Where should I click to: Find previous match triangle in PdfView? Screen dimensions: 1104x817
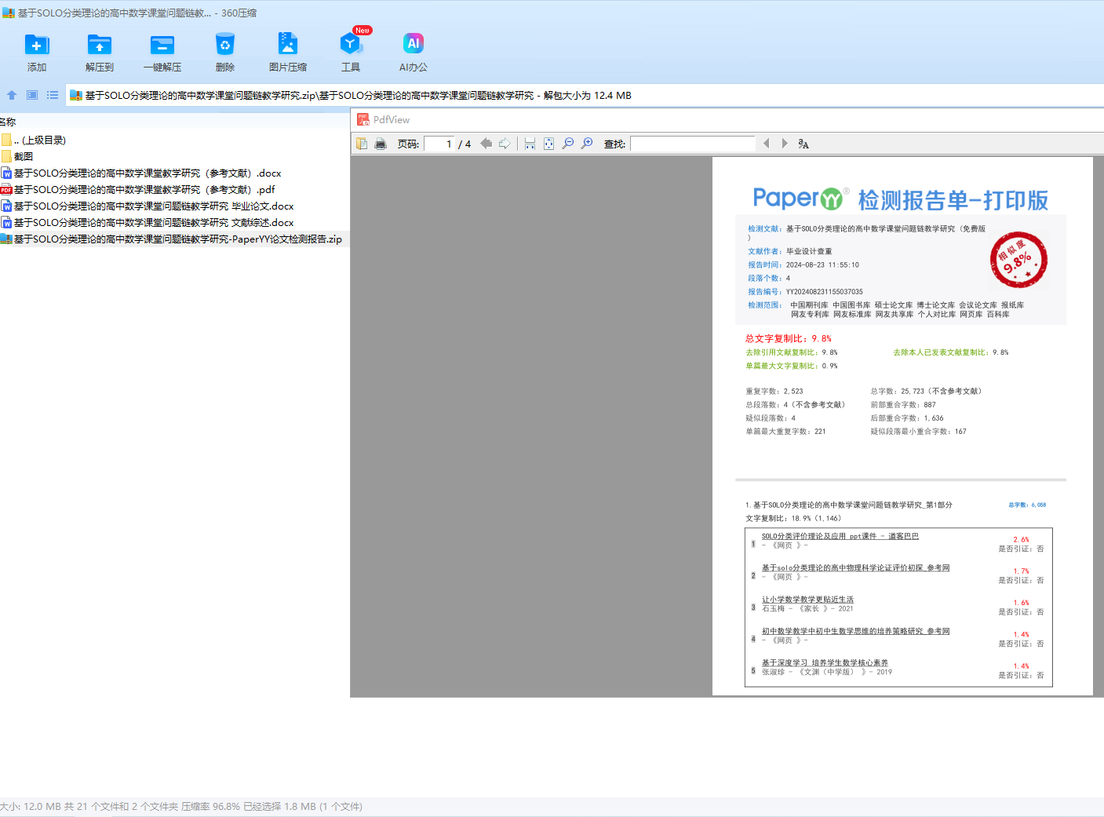[766, 144]
